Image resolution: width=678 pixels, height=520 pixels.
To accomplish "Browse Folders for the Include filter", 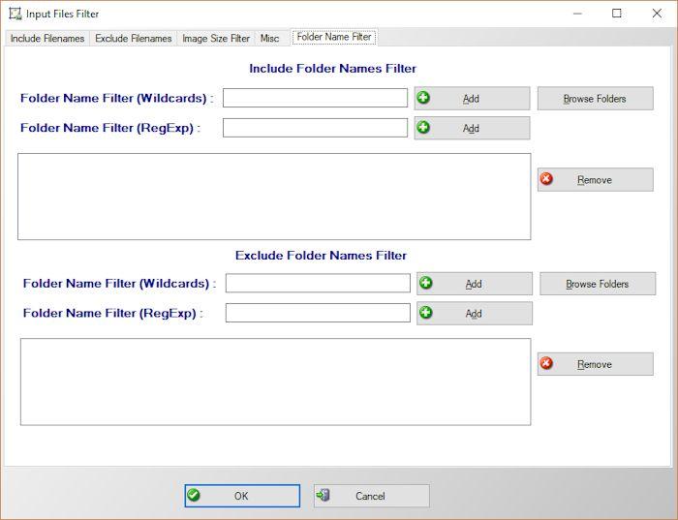I will (x=595, y=99).
